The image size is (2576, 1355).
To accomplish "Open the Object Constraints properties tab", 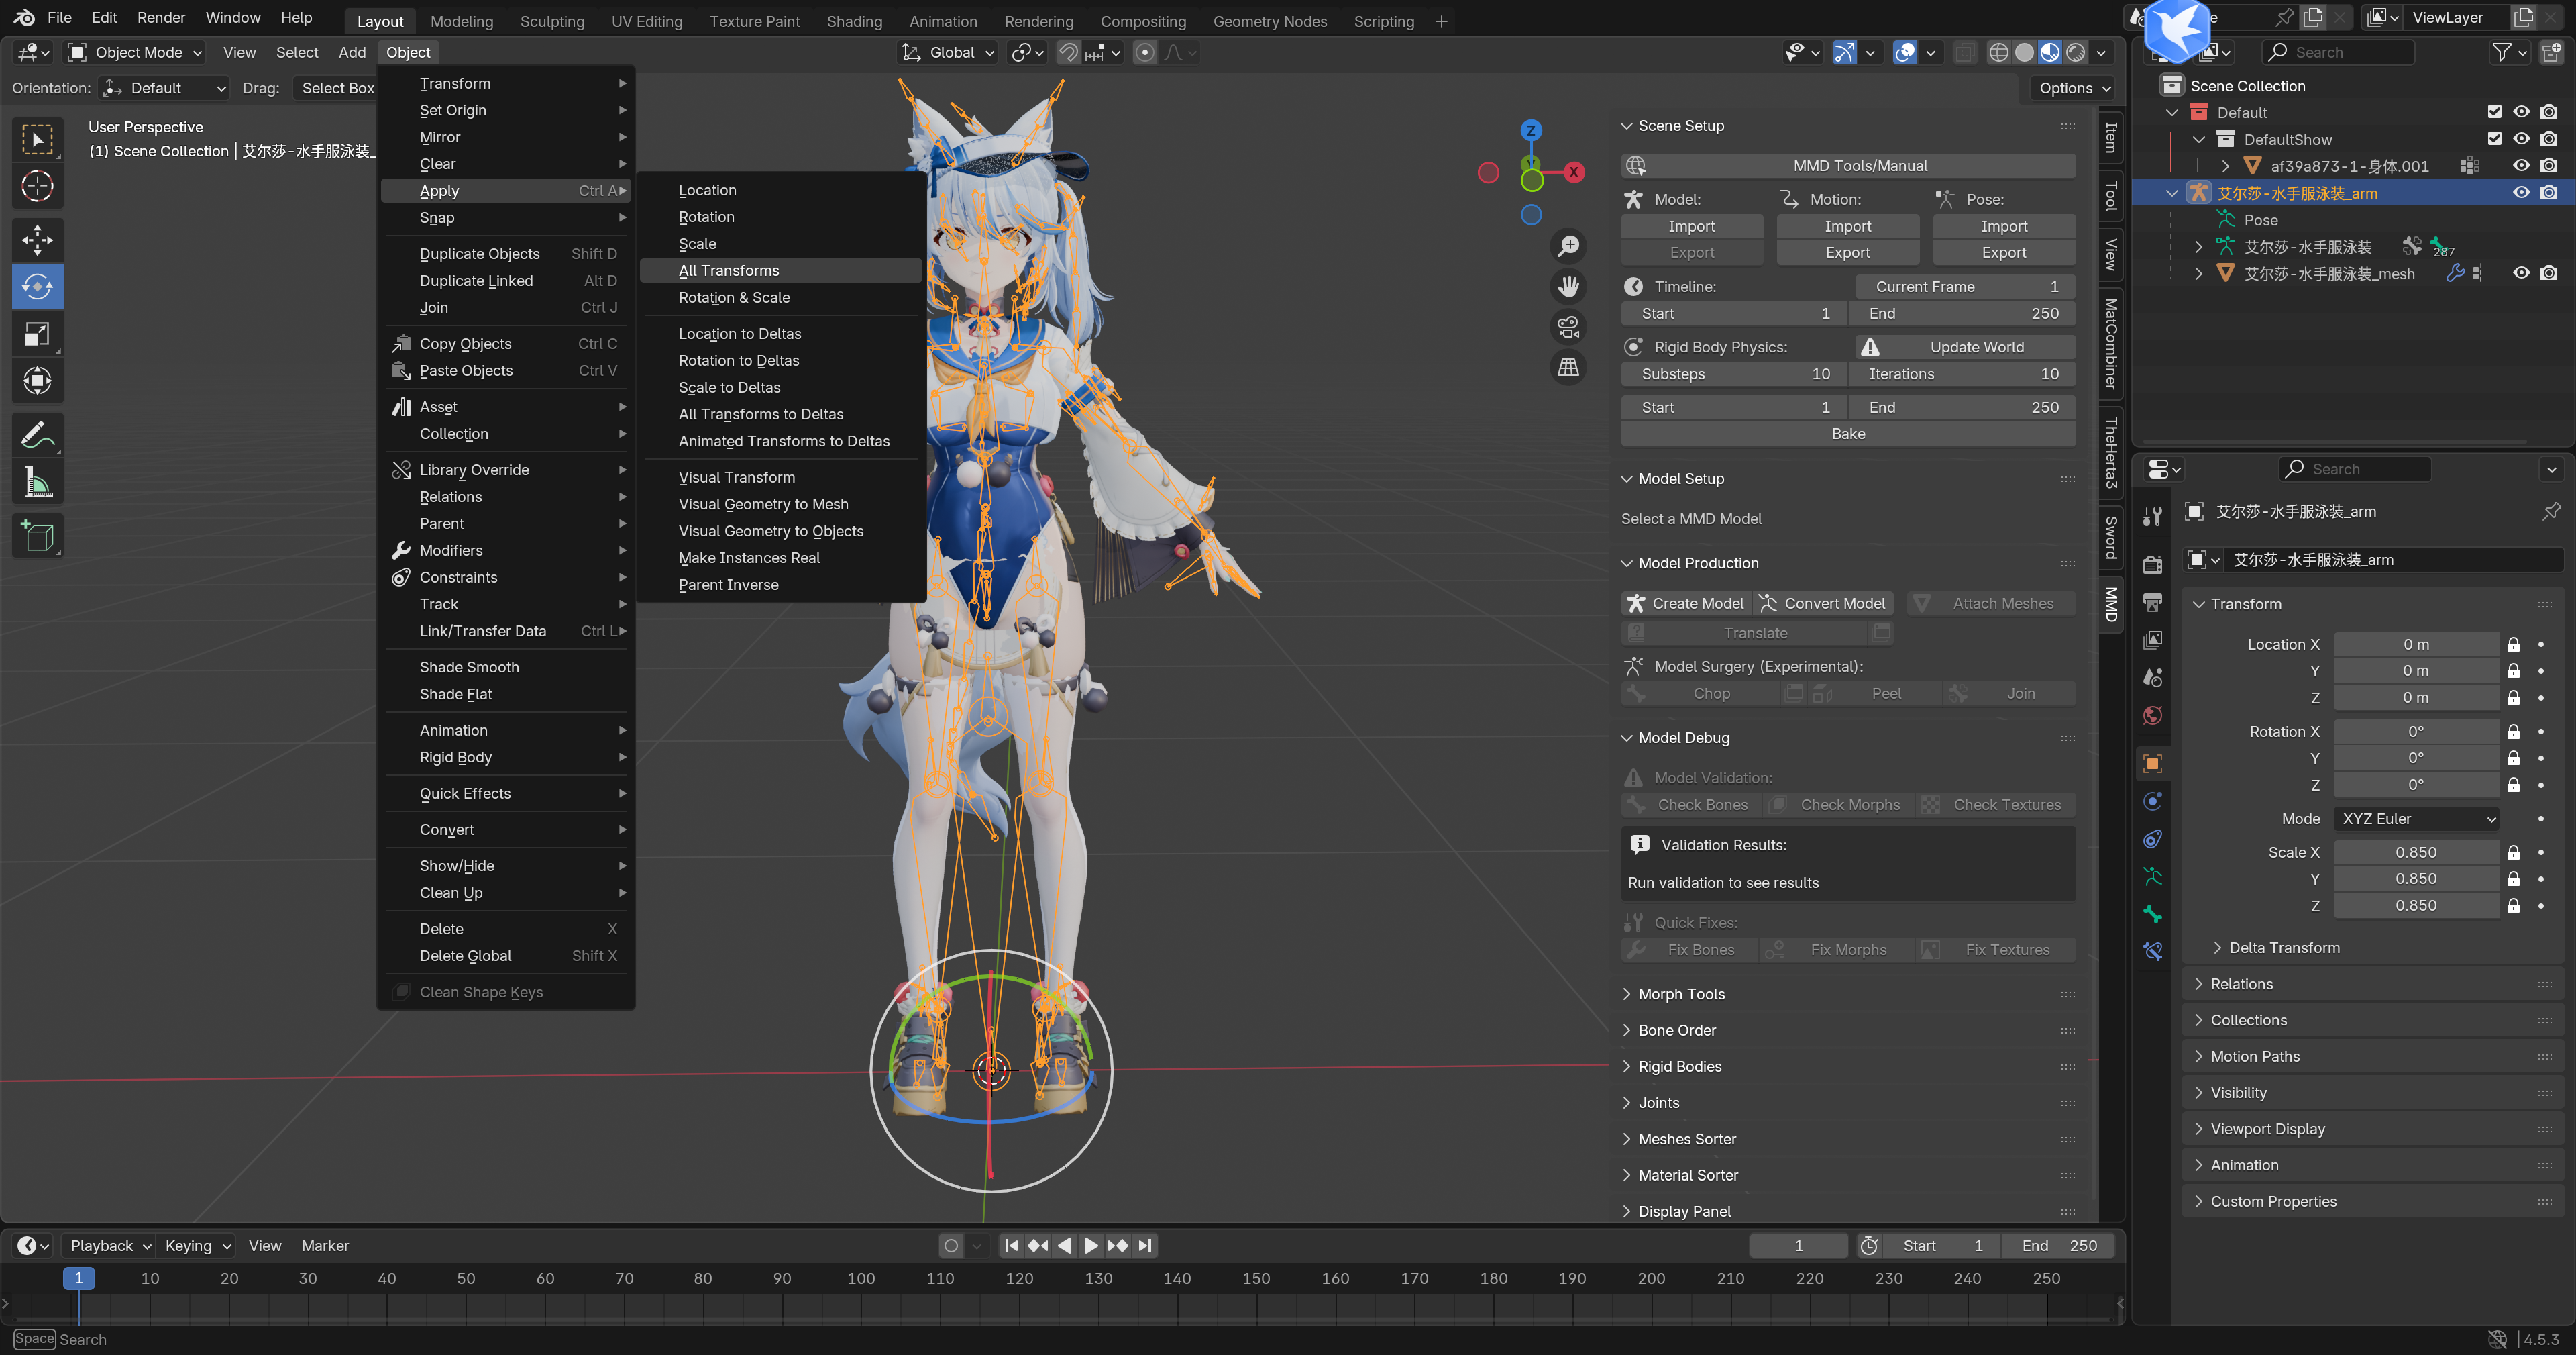I will pos(2153,840).
